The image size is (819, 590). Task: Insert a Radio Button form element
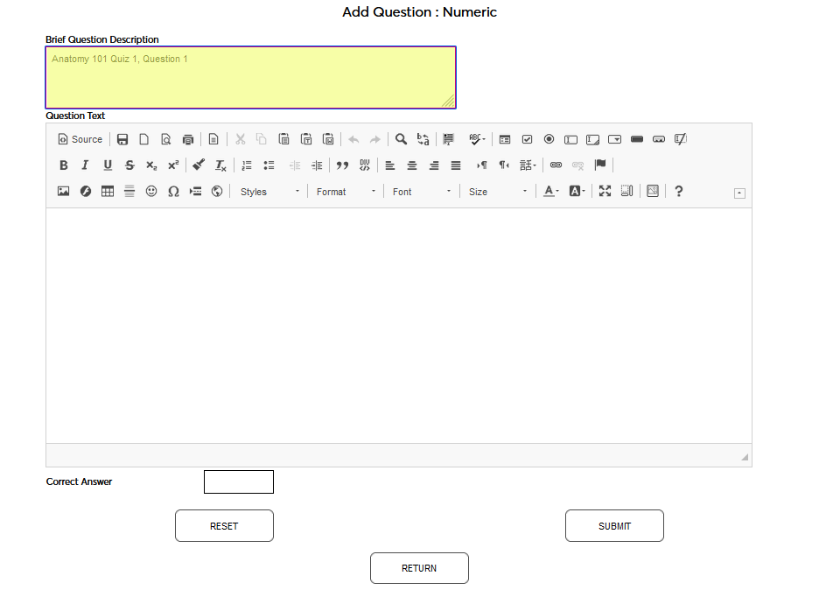pos(549,138)
